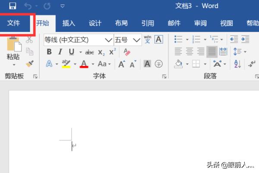
Task: Click the Distributed alignment icon
Action: coord(223,51)
